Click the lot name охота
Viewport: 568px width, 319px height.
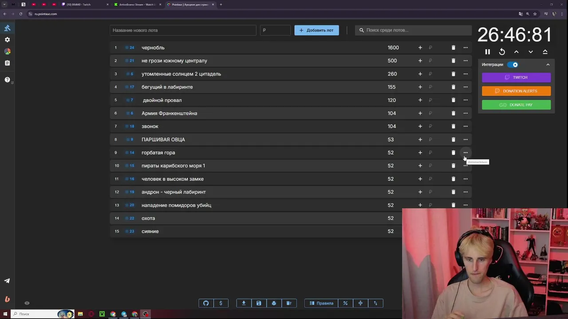[x=148, y=218]
